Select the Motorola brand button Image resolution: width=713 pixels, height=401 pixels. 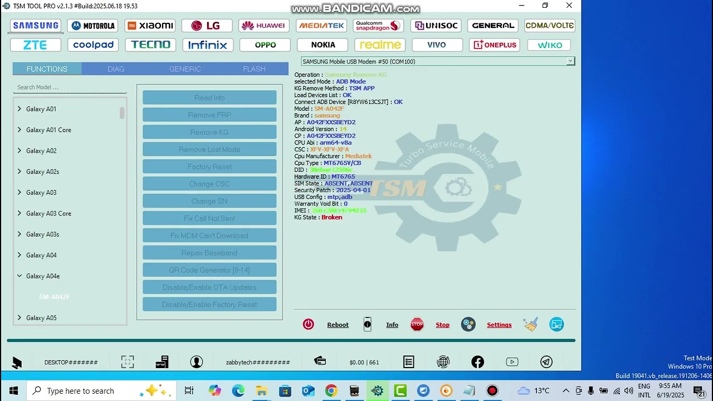(93, 26)
